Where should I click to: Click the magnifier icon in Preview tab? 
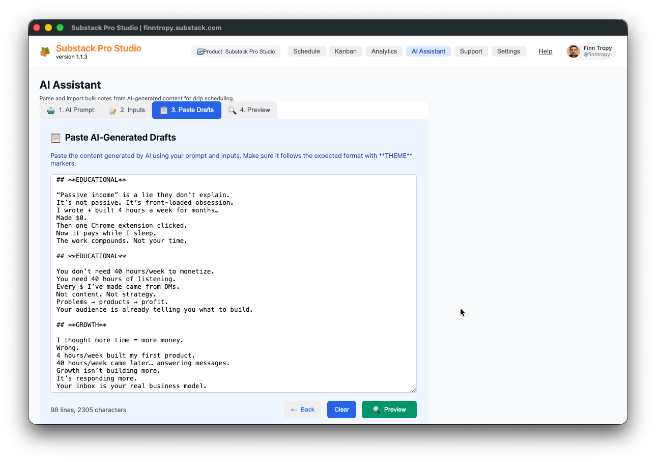click(x=233, y=110)
